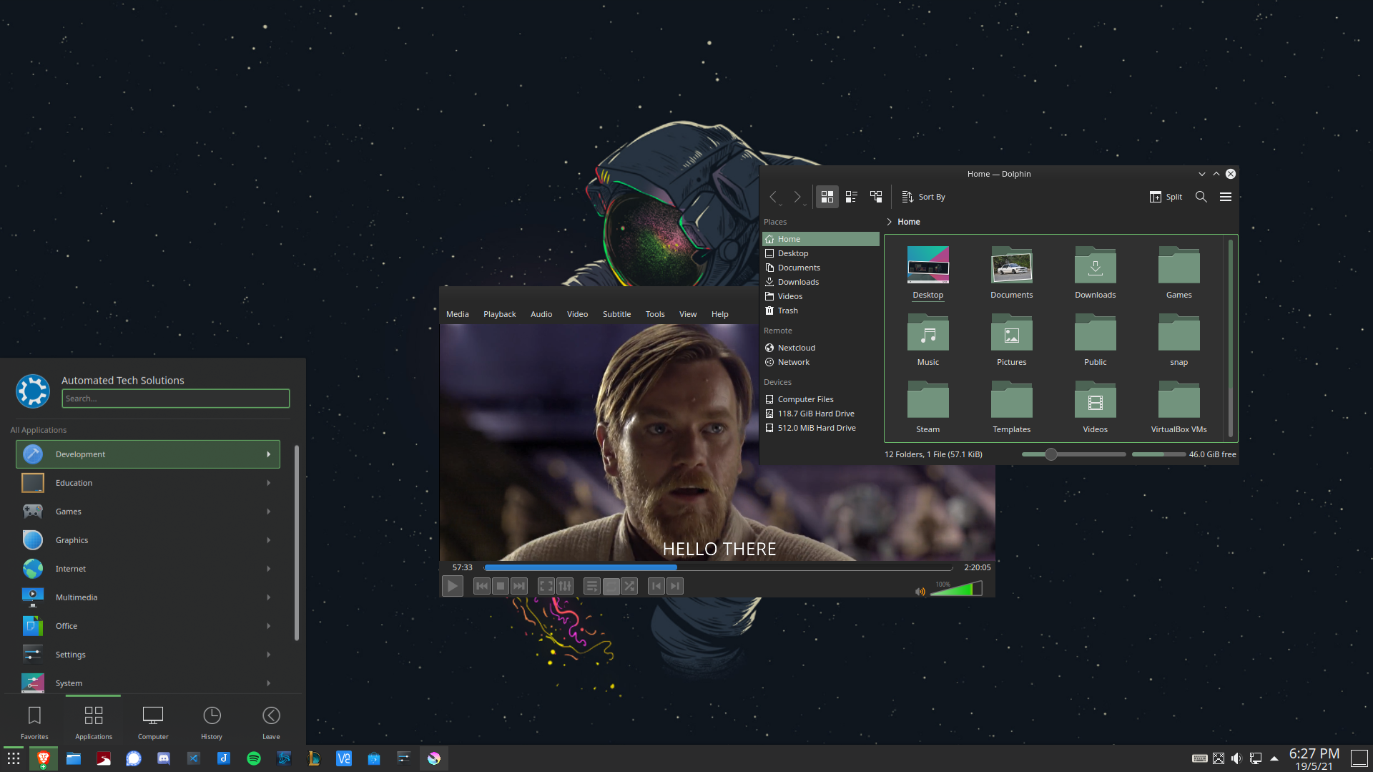This screenshot has height=772, width=1373.
Task: Show hidden system tray icons arrow
Action: [1274, 758]
